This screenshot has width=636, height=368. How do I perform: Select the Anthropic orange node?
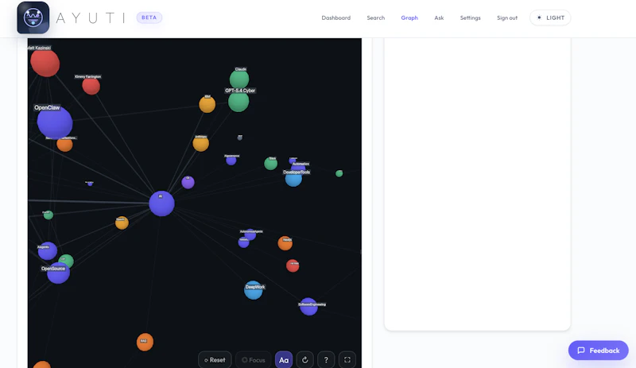pyautogui.click(x=201, y=143)
